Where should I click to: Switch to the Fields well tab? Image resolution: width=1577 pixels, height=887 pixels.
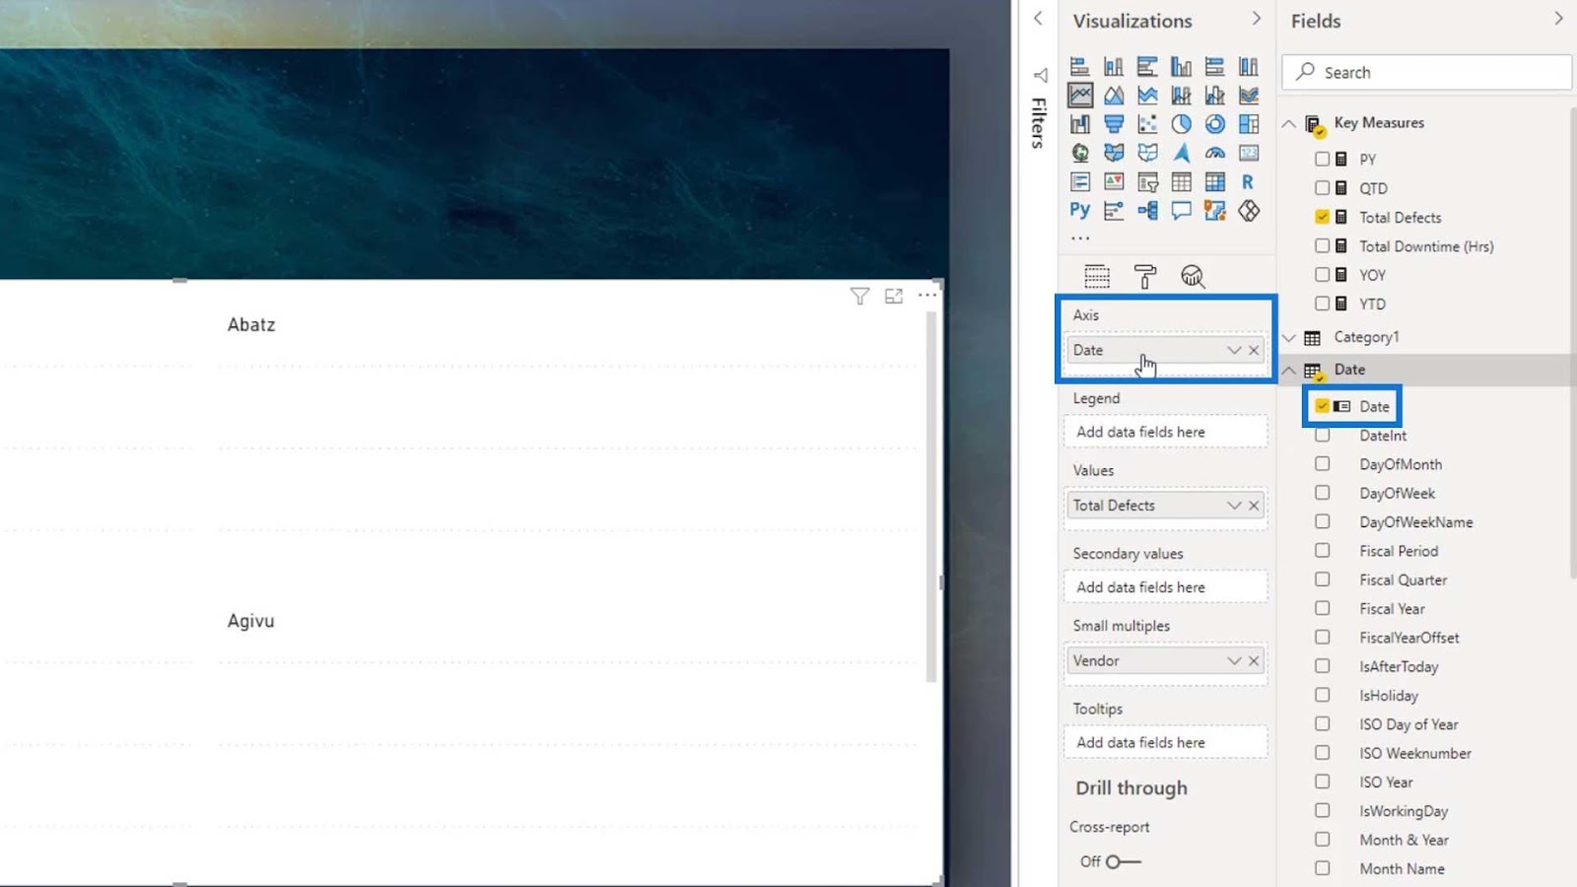(1097, 276)
